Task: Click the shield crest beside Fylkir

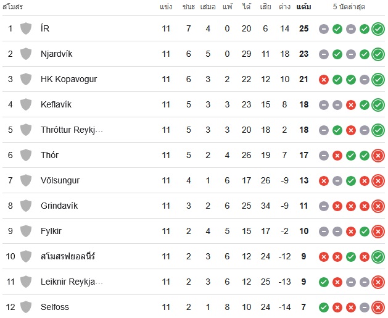Action: 26,231
